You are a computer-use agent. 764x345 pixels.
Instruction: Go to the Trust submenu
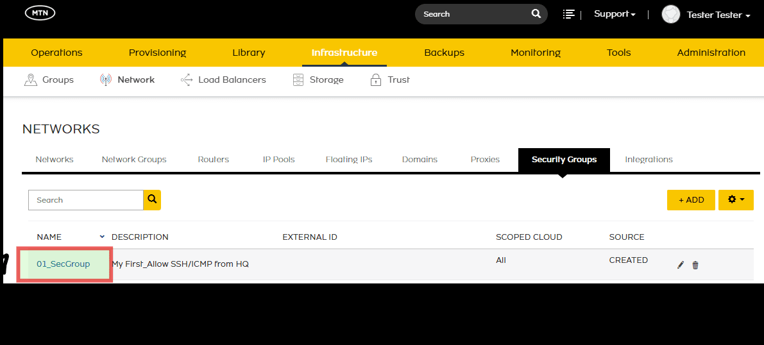pyautogui.click(x=398, y=80)
